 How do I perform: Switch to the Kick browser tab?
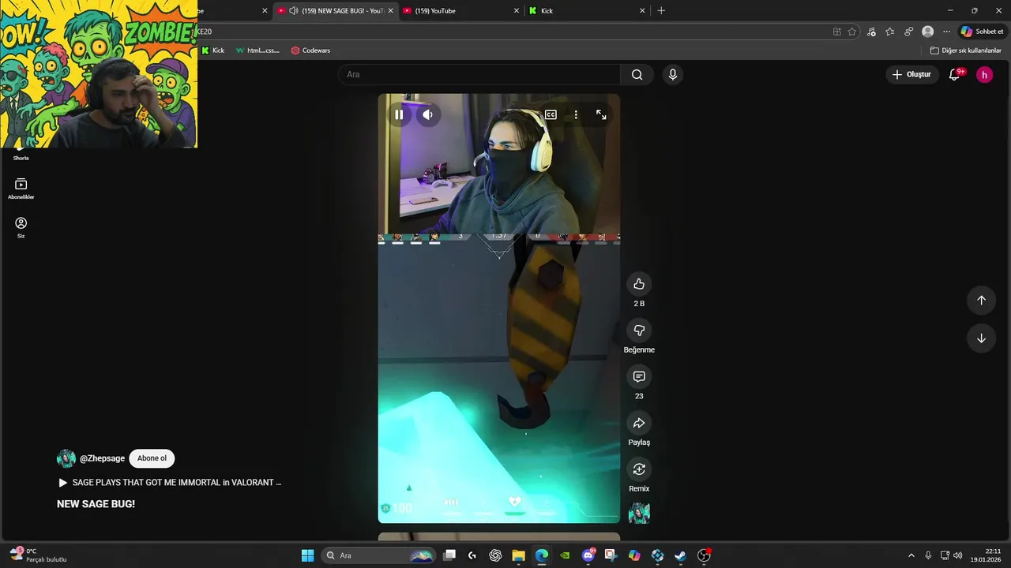tap(584, 10)
